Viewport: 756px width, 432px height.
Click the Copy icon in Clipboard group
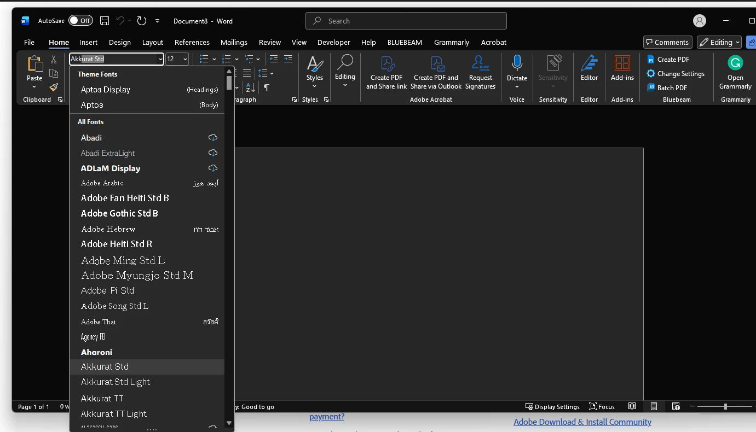[54, 73]
